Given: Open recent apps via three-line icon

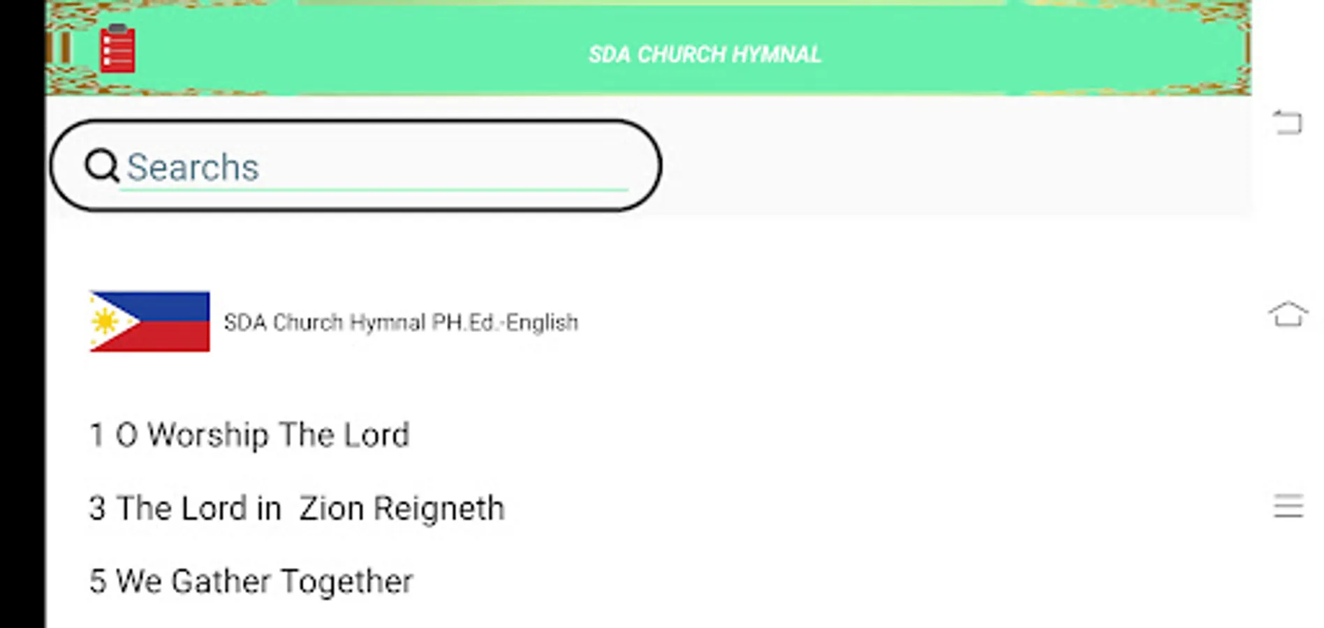Looking at the screenshot, I should 1288,506.
